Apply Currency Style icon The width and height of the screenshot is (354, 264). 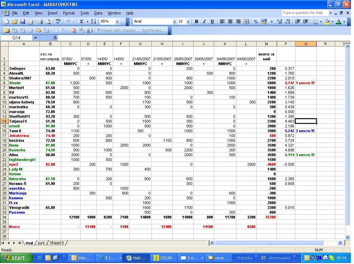[264, 22]
